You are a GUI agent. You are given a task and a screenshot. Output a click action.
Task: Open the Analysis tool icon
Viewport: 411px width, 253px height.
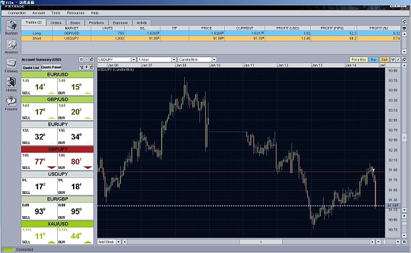tap(11, 44)
